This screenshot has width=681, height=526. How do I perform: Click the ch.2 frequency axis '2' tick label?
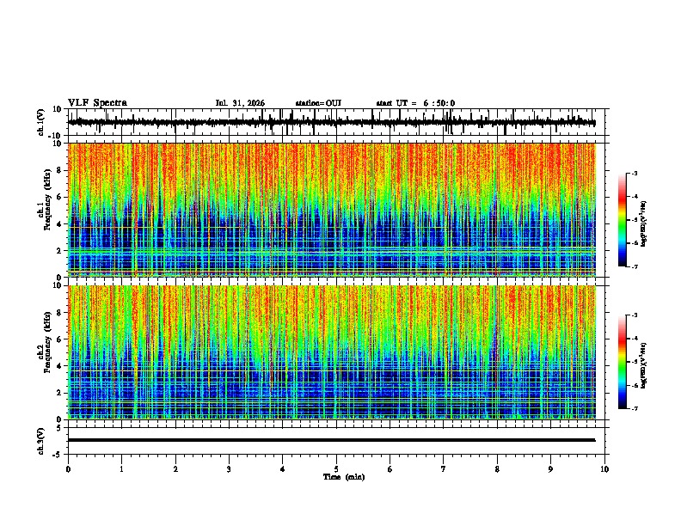tap(59, 394)
